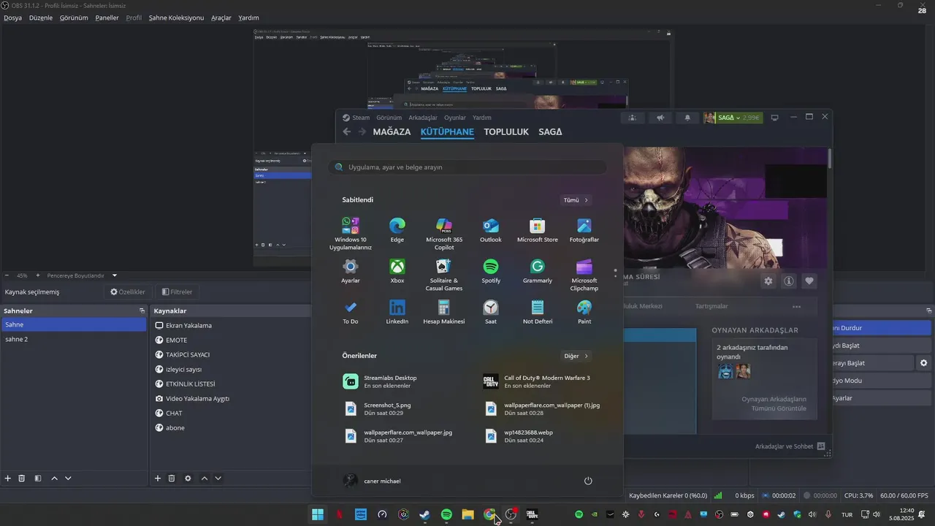Viewport: 935px width, 526px height.
Task: Expand Tümü pinned apps list
Action: (x=576, y=200)
